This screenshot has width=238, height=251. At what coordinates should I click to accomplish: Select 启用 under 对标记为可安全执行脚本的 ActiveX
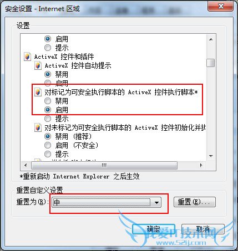coord(48,110)
